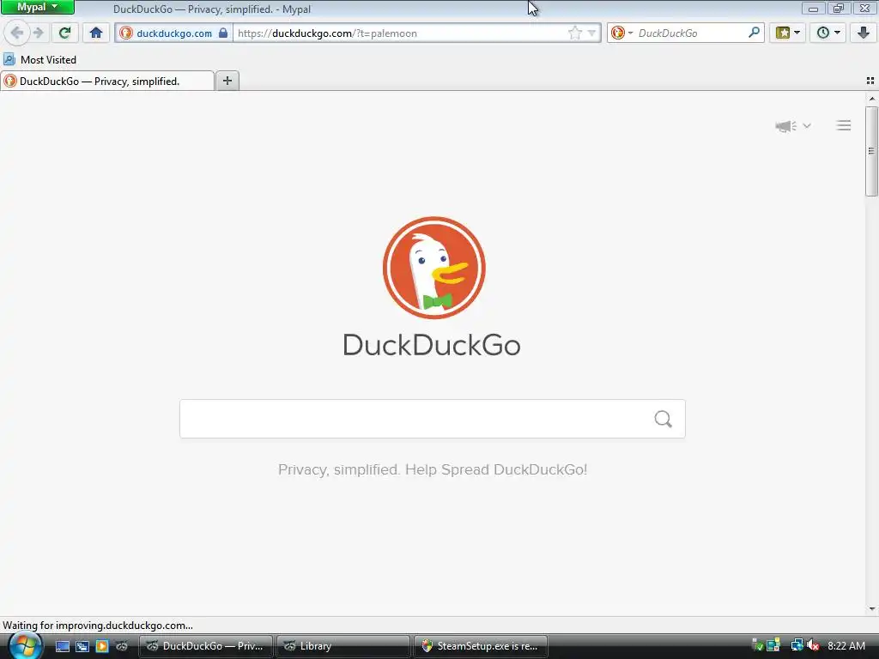The image size is (879, 659).
Task: Click the toolbar search magnifier icon
Action: (x=754, y=33)
